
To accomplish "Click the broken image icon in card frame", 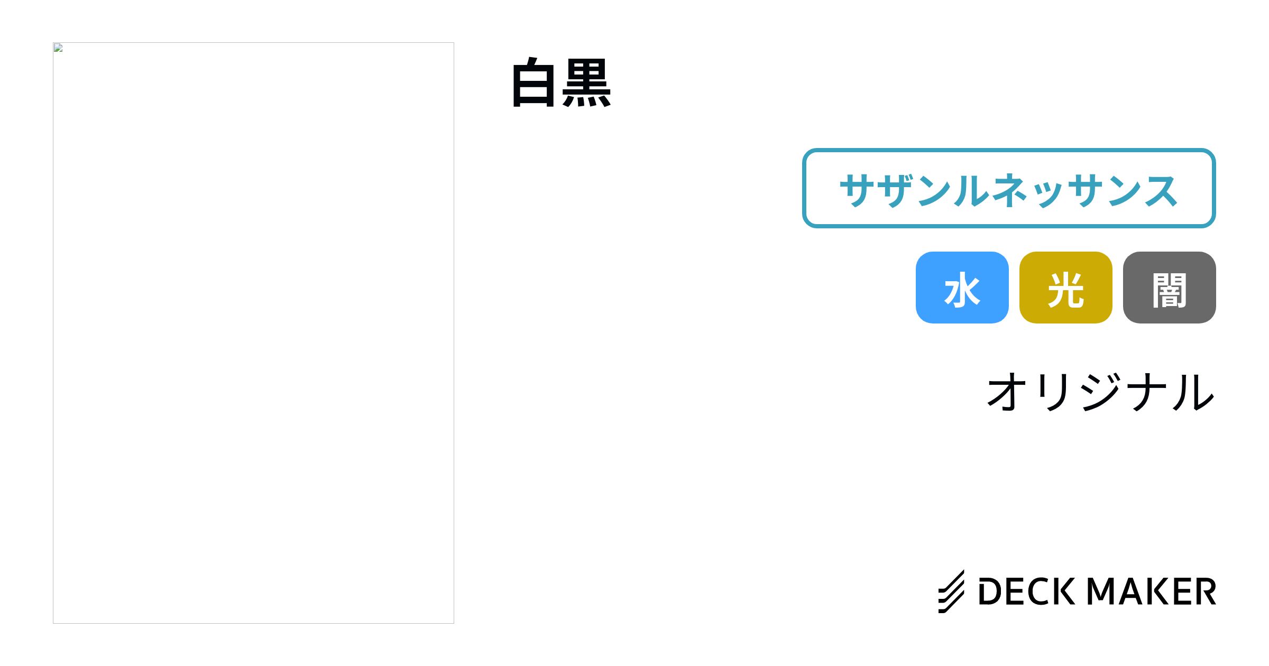I will 58,48.
